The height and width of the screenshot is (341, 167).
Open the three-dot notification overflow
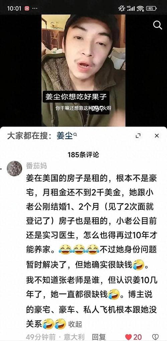(35, 8)
